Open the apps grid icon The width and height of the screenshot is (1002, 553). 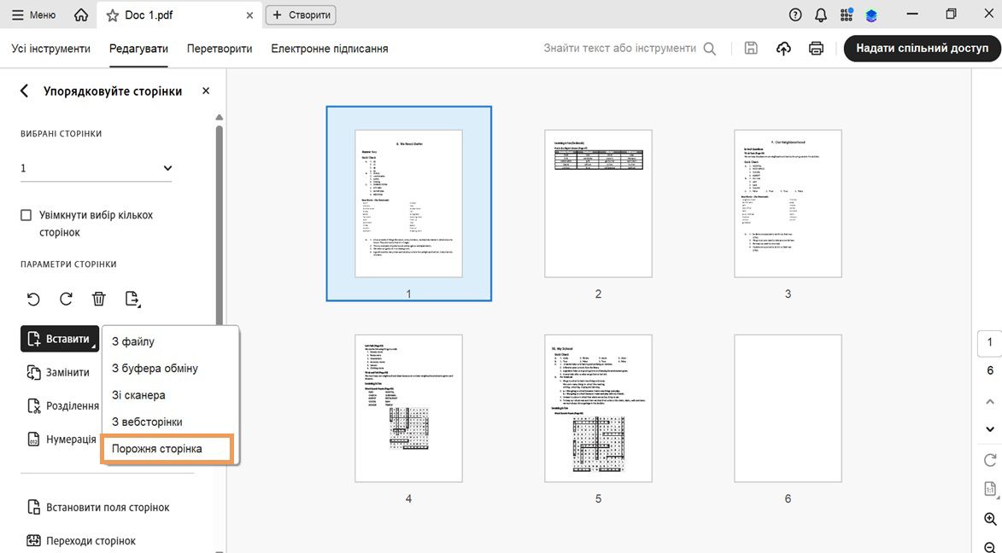[847, 15]
